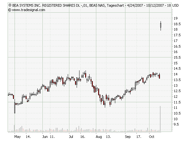Click the 12.5 price axis label

[x=177, y=91]
